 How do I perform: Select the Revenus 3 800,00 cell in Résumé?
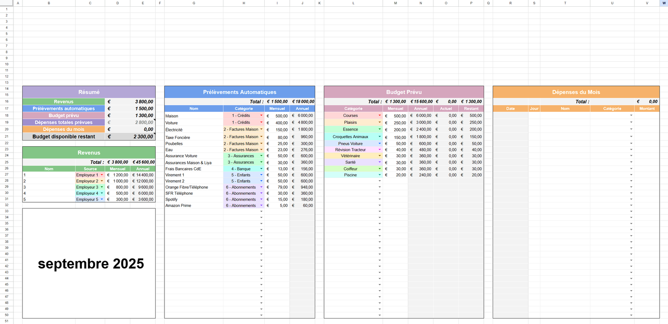pos(130,102)
